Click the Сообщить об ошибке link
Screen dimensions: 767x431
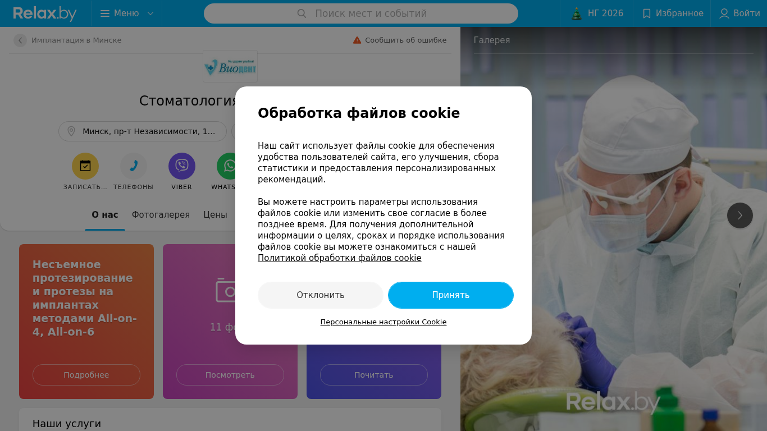click(400, 40)
